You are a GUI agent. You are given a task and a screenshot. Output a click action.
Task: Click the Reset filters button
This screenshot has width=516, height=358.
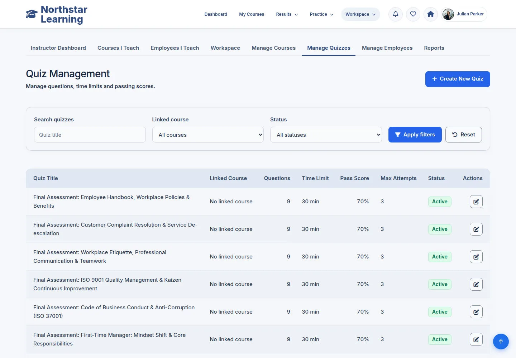pos(464,135)
